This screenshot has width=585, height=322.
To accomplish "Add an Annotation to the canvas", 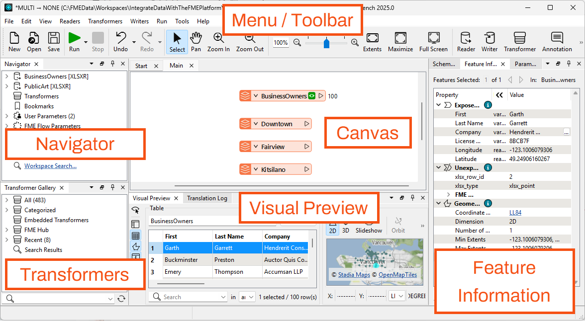I will [557, 42].
